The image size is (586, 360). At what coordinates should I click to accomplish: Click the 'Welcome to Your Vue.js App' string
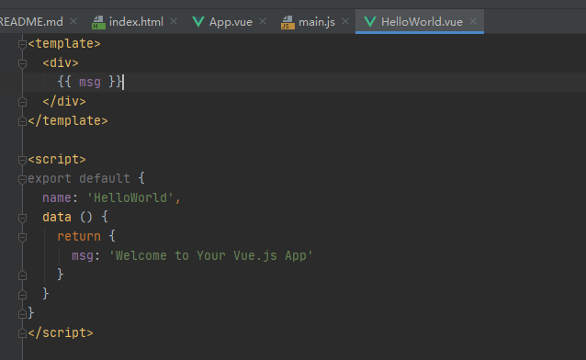(210, 255)
